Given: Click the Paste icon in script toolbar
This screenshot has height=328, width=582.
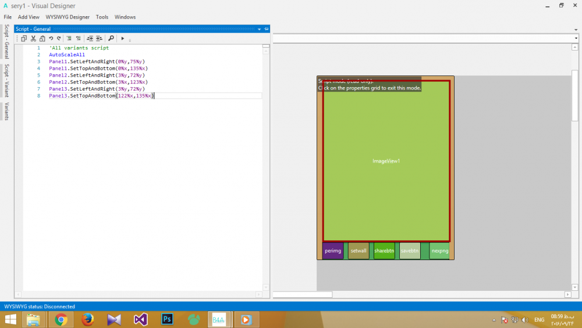Looking at the screenshot, I should click(x=42, y=38).
